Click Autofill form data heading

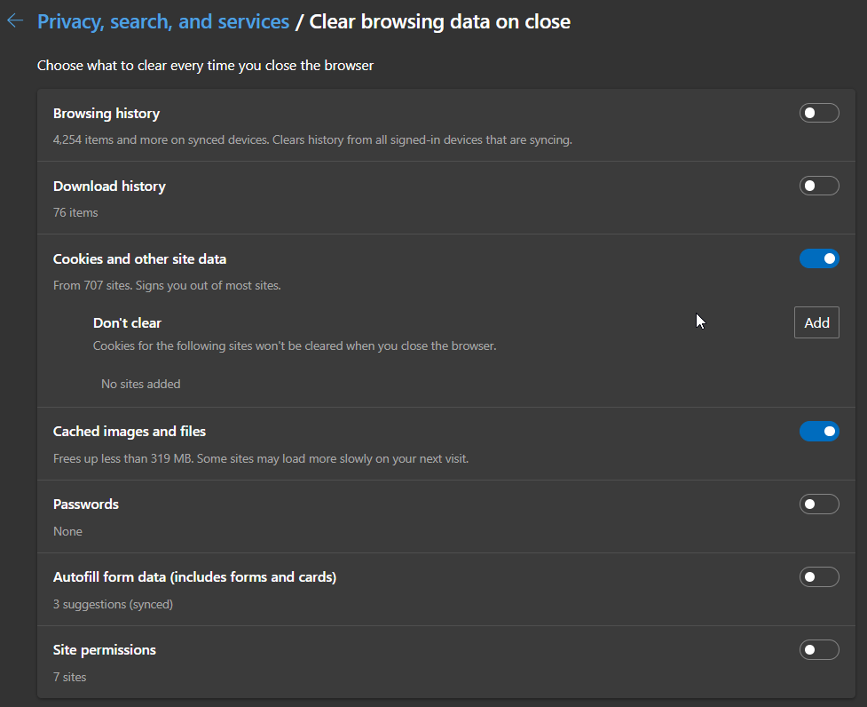click(x=194, y=577)
